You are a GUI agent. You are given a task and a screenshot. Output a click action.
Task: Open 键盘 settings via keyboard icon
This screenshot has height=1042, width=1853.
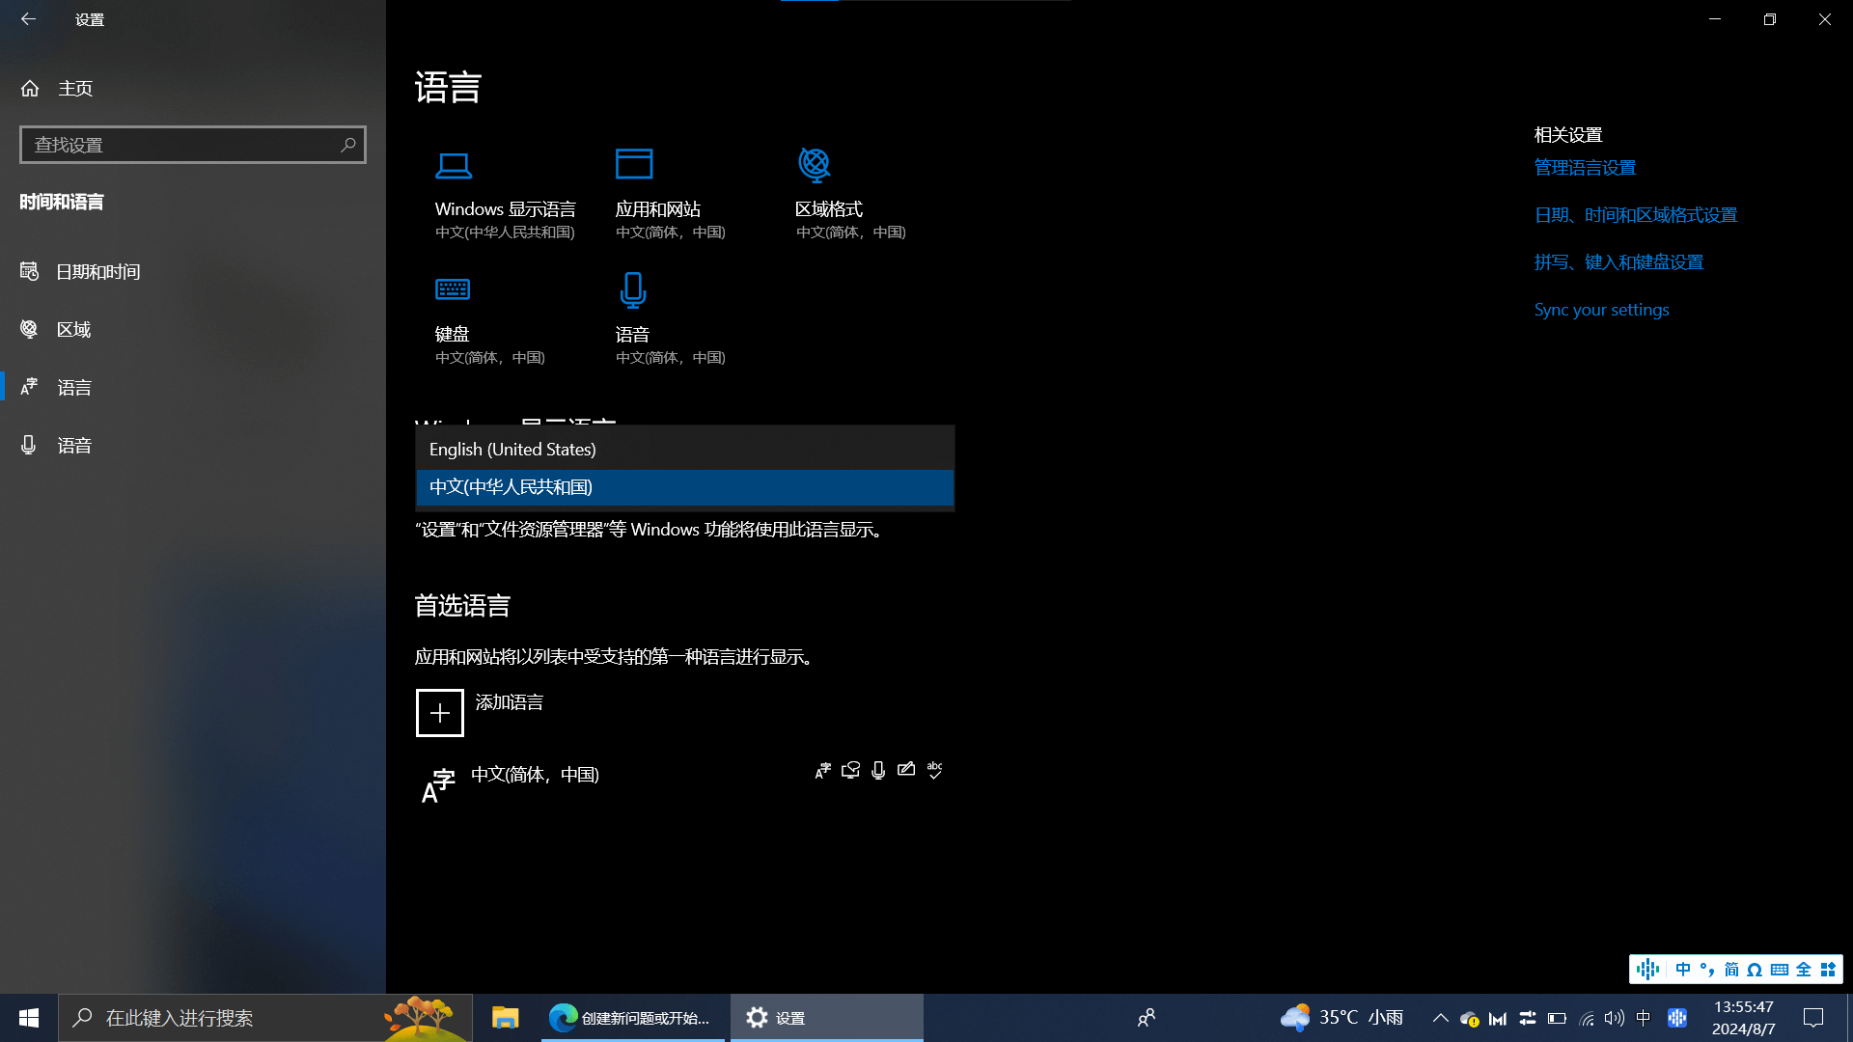pyautogui.click(x=453, y=289)
